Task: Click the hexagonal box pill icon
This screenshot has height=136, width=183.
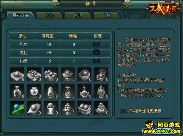Action: 84,74
